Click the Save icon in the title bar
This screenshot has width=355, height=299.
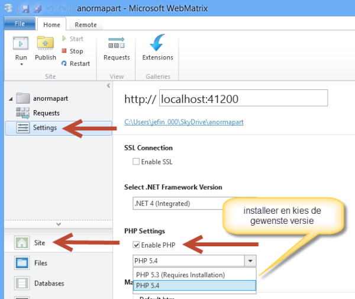25,9
